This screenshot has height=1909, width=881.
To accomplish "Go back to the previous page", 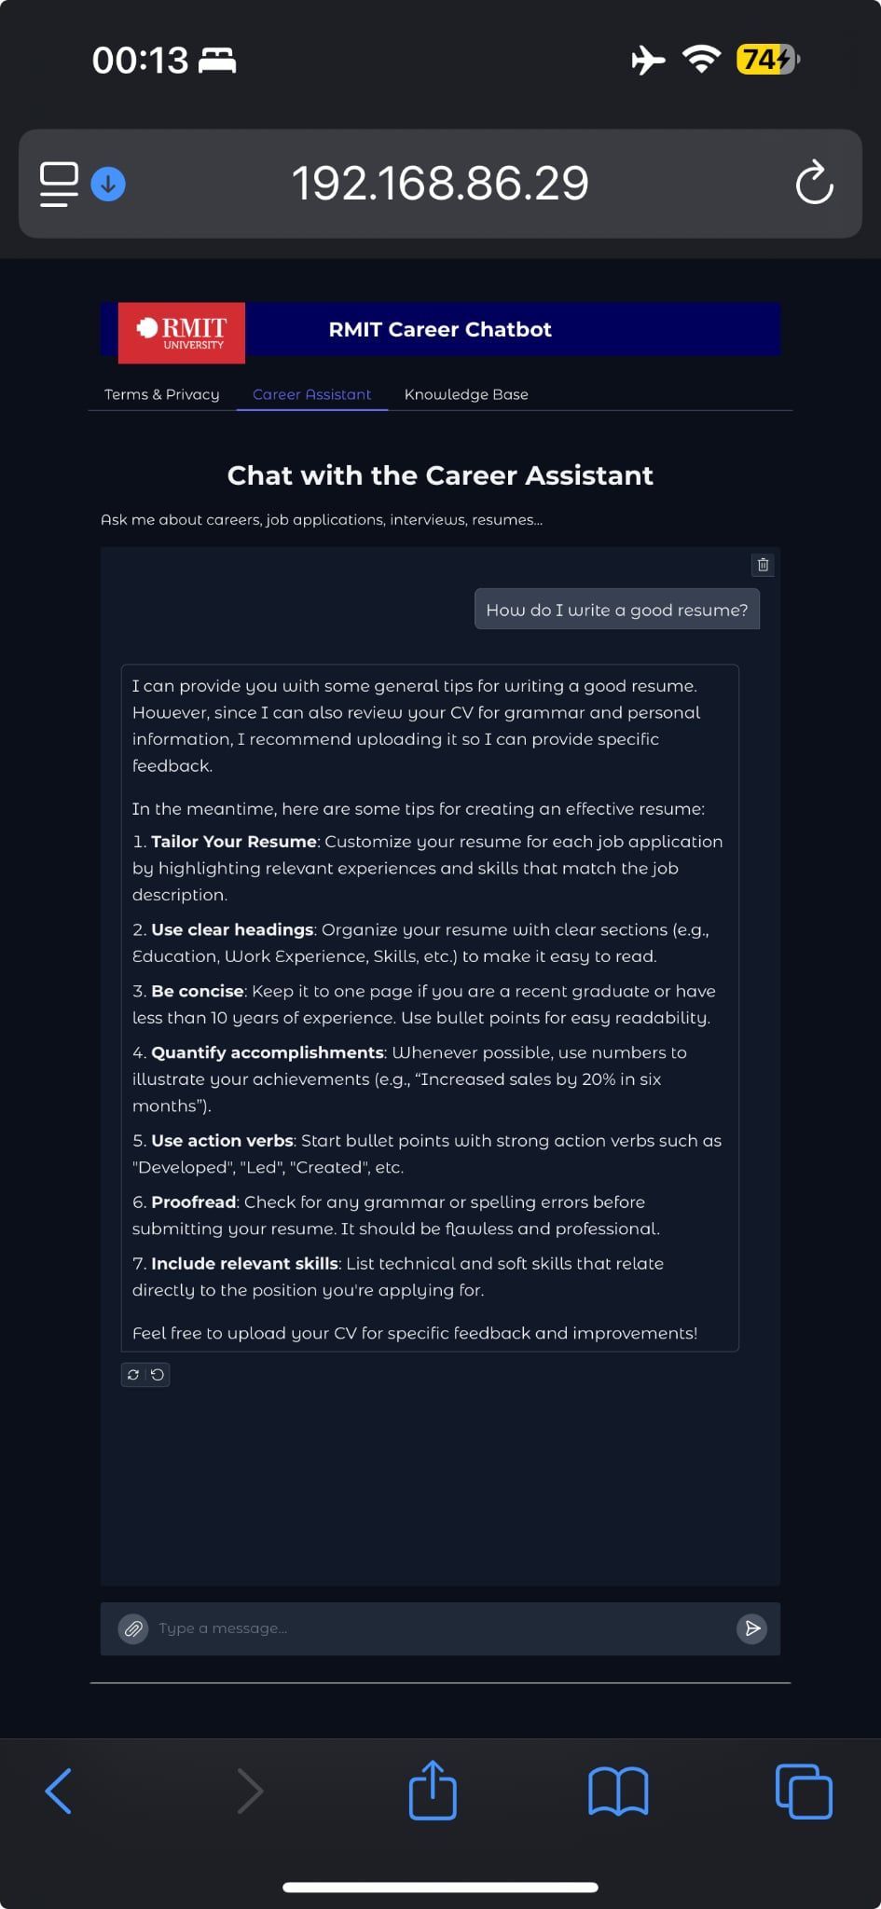I will [x=59, y=1791].
